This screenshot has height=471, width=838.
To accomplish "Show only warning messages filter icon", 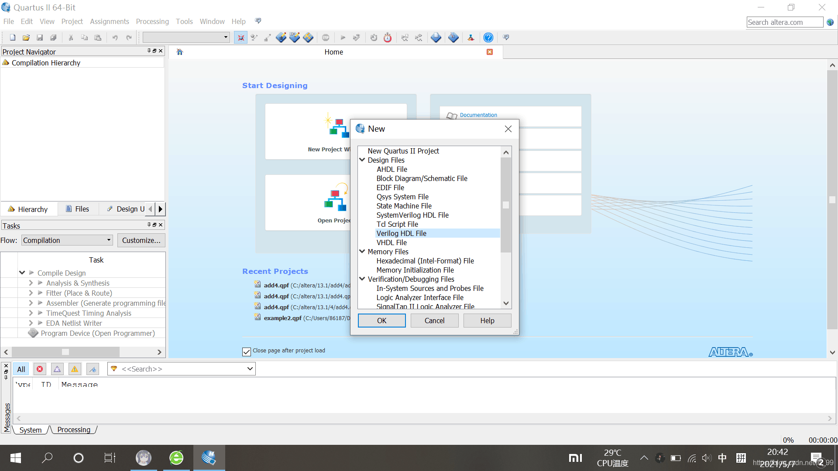I will [75, 369].
